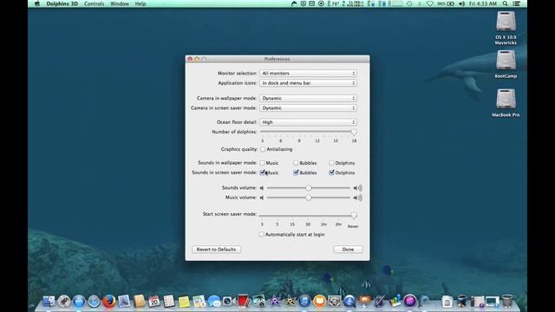Open the App Store dock icon
Image resolution: width=555 pixels, height=312 pixels.
79,301
